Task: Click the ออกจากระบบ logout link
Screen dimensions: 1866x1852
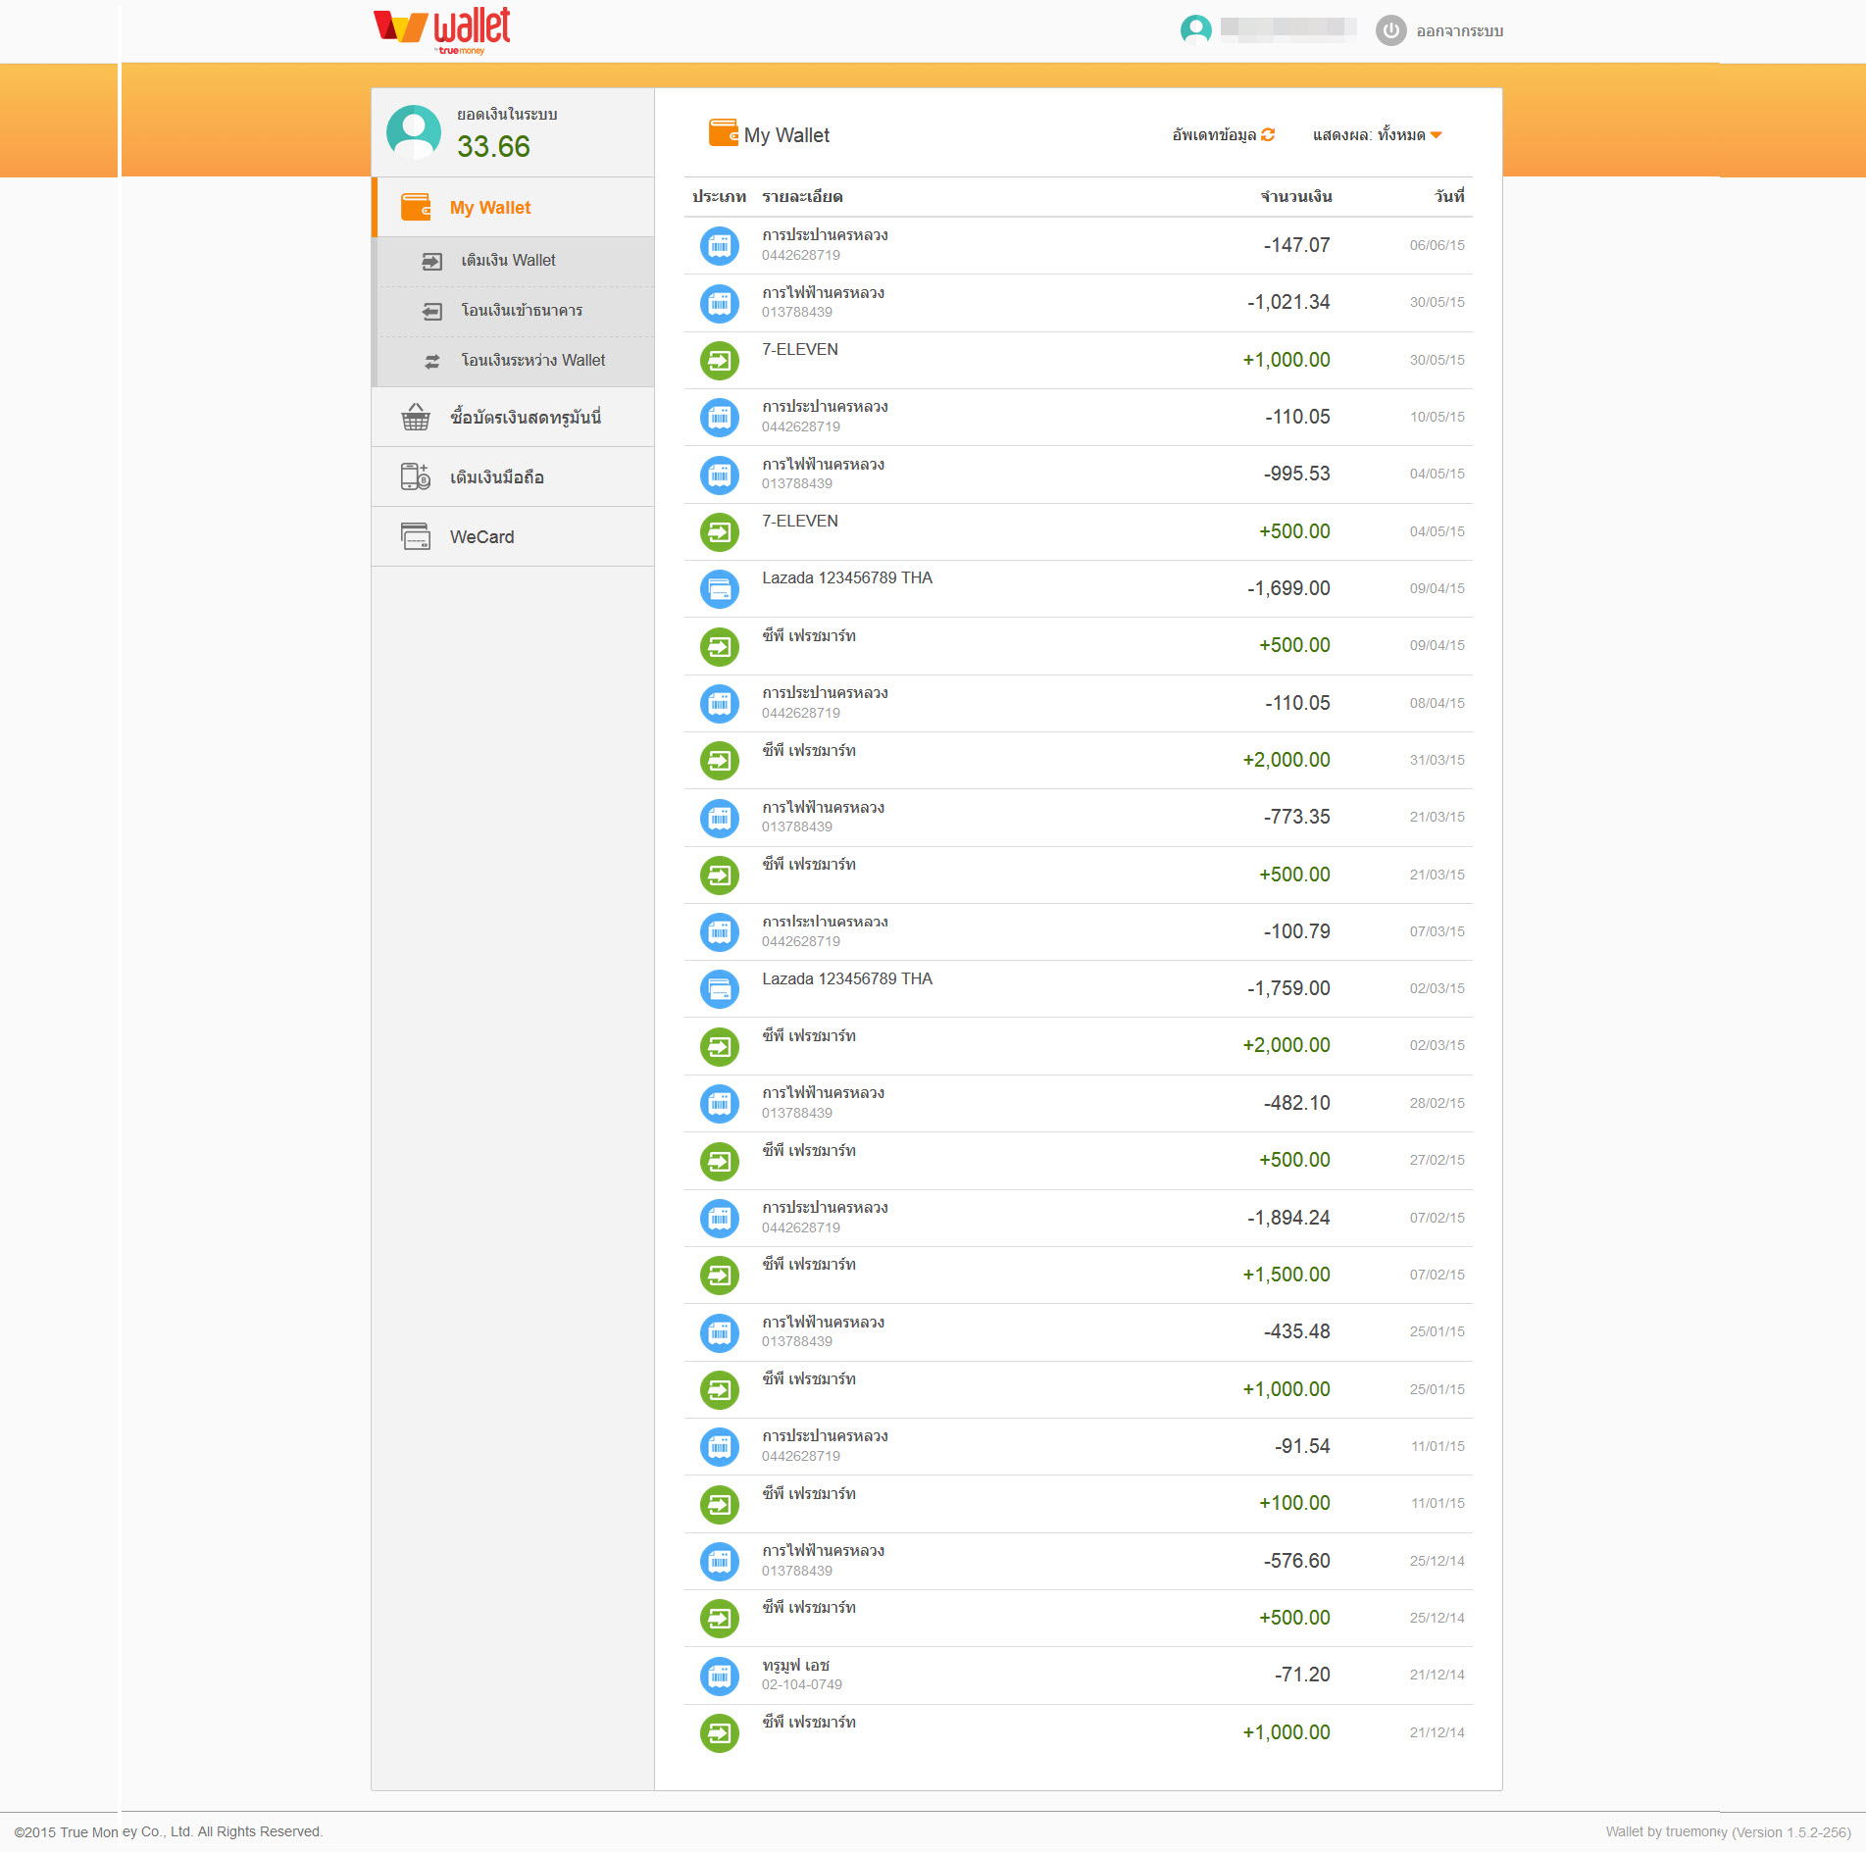Action: [x=1459, y=31]
